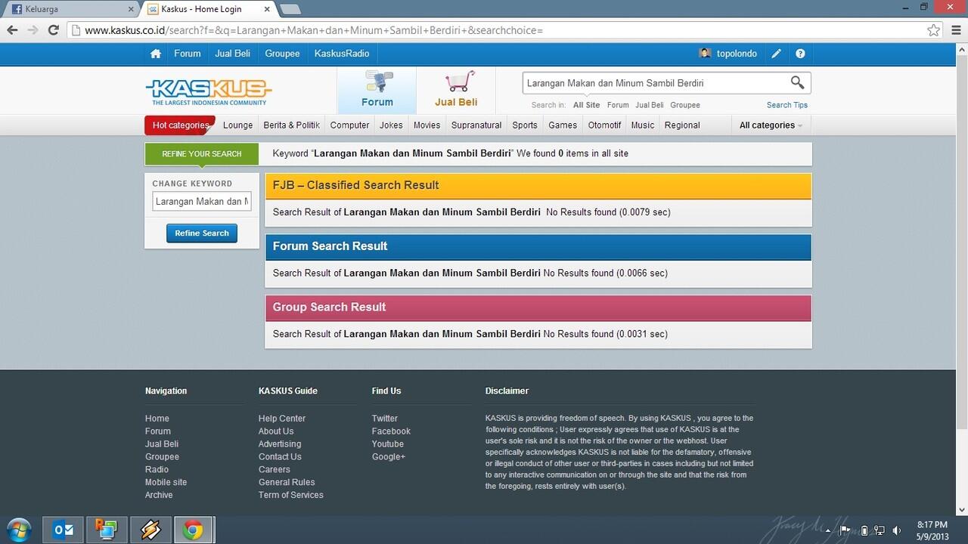Open Term of Services footer link
Screen dimensions: 968x544
point(291,495)
